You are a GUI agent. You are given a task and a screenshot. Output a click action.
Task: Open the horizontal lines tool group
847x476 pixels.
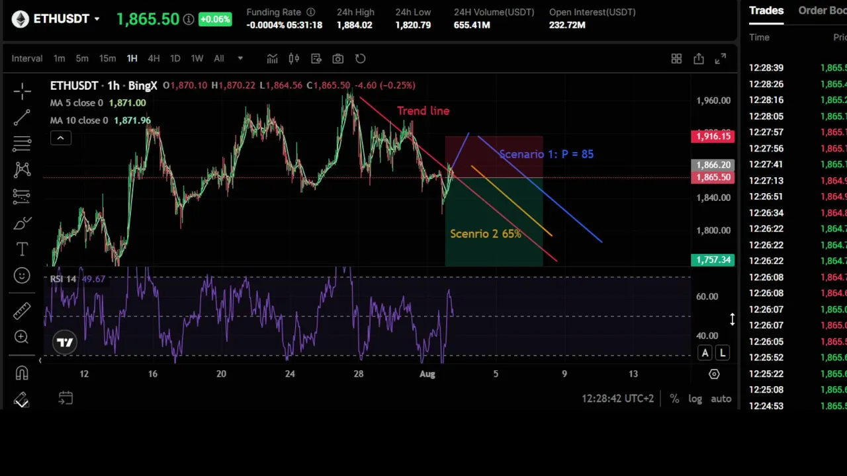pyautogui.click(x=22, y=143)
